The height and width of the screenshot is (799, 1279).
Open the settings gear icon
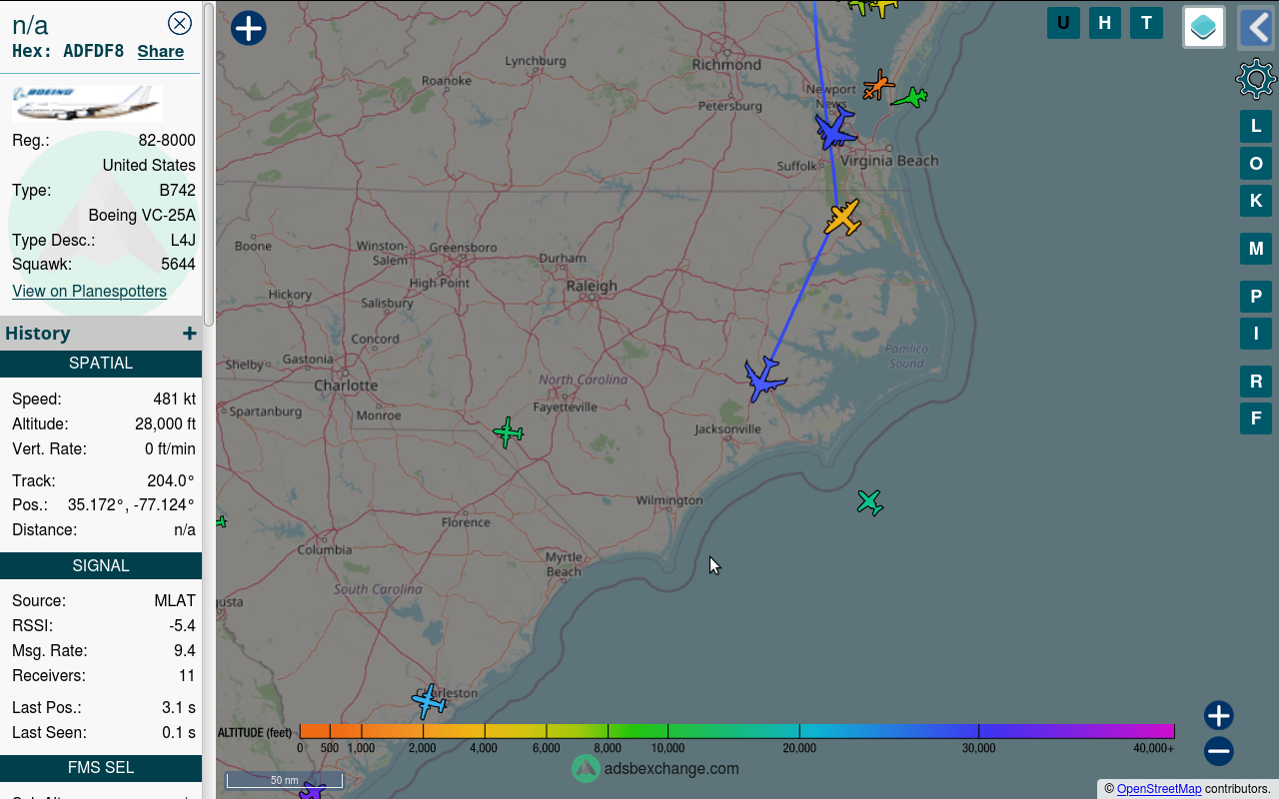coord(1256,79)
